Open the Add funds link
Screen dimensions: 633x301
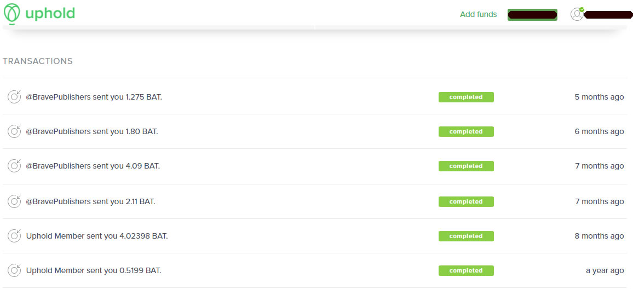coord(479,15)
